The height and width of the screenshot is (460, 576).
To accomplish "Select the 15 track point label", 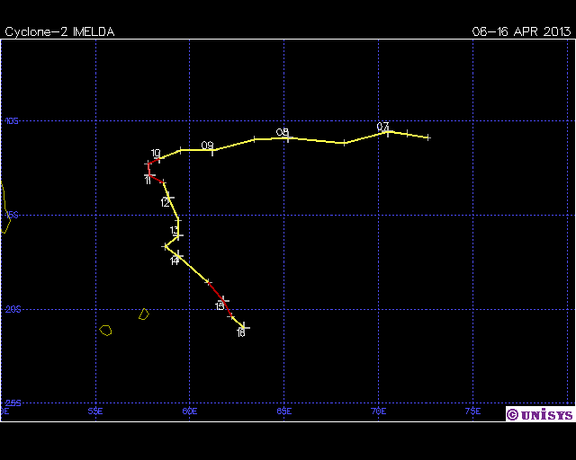I will coord(220,306).
